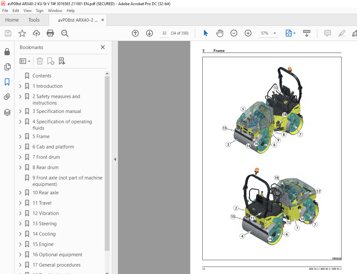This screenshot has width=357, height=274.
Task: Find the current bookmark icon
Action: 62,61
